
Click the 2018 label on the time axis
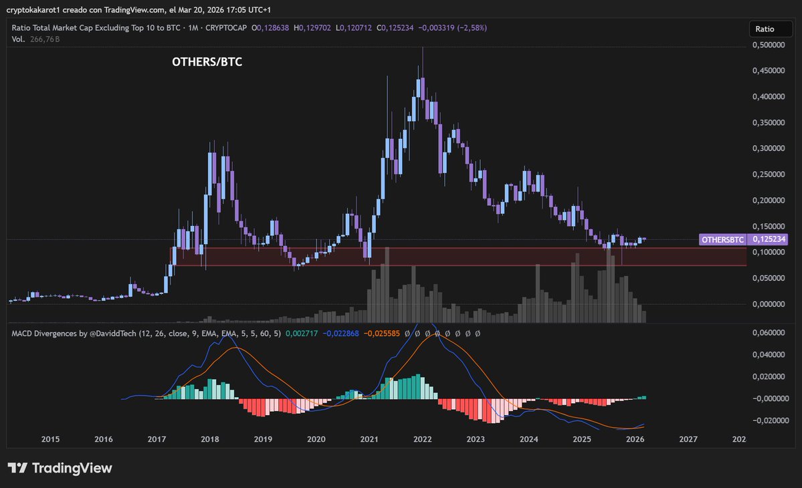click(210, 439)
